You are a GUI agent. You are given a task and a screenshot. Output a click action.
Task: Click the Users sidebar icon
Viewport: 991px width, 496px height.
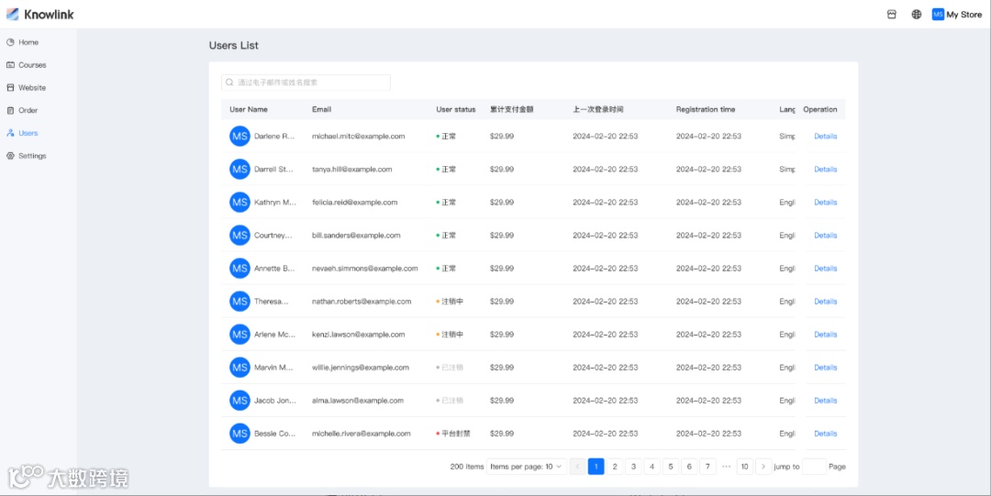click(10, 133)
